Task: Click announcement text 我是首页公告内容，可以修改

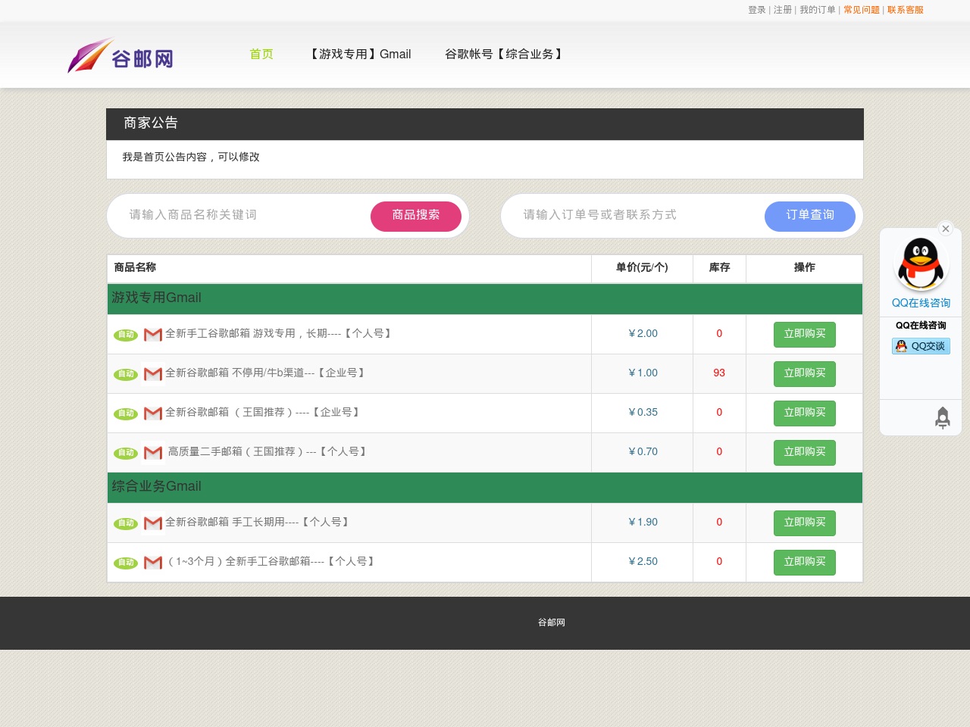Action: click(x=191, y=157)
